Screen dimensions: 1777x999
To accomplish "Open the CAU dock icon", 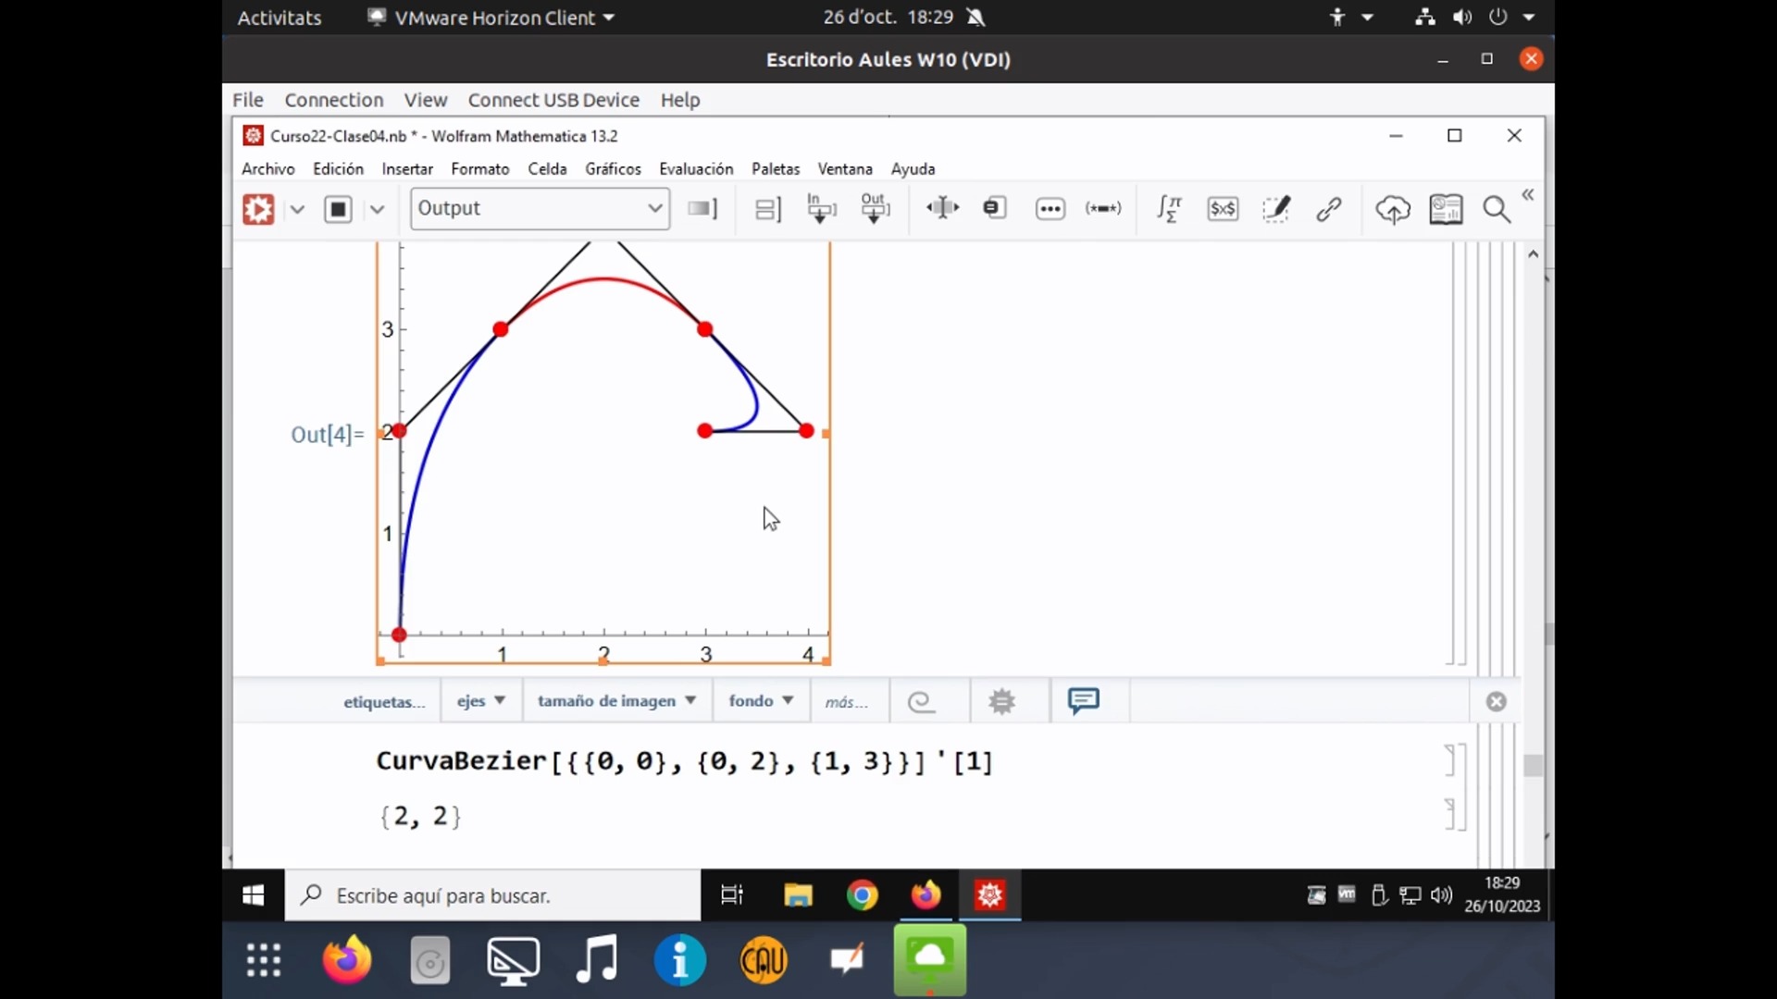I will 764,960.
